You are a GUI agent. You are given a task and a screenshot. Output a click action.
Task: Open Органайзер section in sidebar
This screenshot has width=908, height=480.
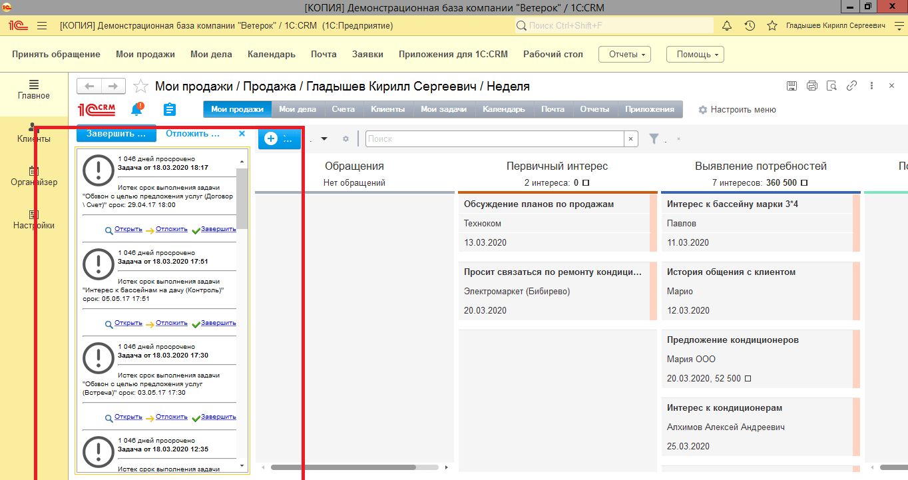pyautogui.click(x=34, y=176)
